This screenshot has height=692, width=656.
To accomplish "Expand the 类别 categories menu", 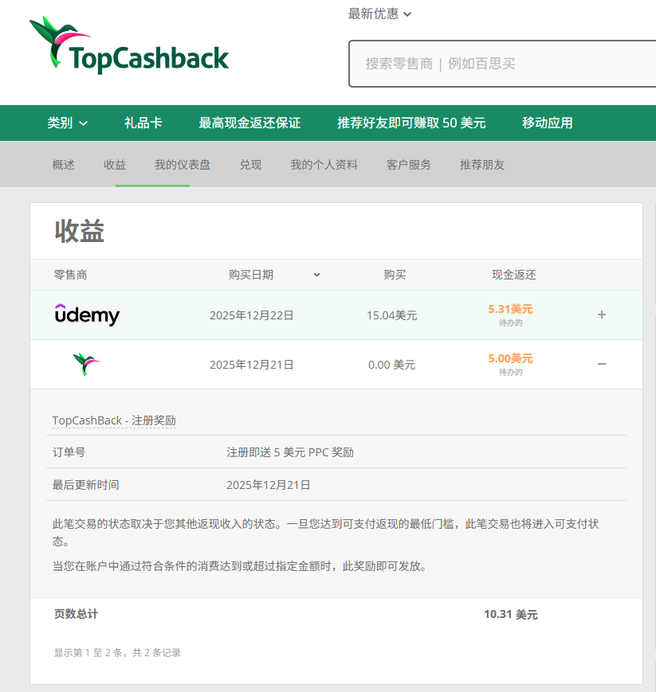I will point(67,123).
